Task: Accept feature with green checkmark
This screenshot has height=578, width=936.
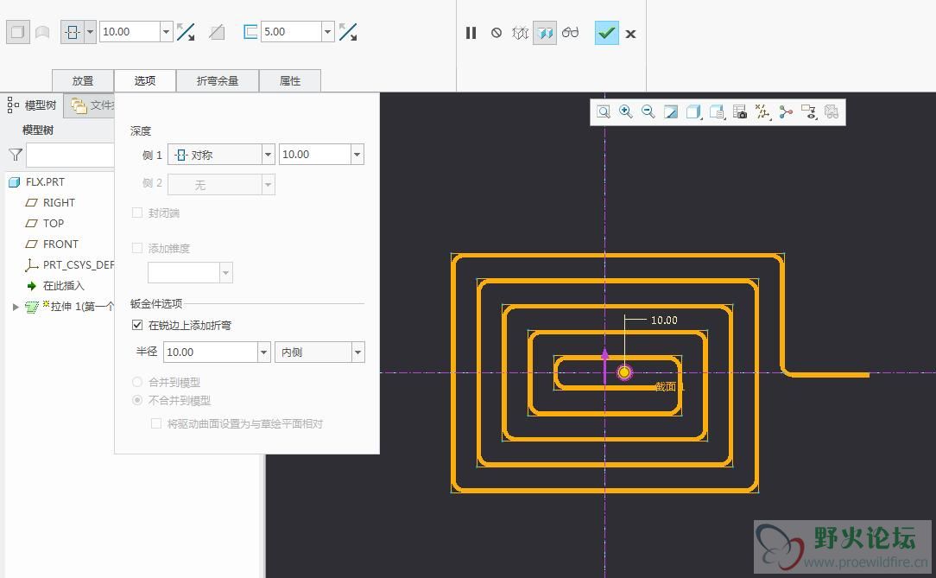Action: coord(606,33)
